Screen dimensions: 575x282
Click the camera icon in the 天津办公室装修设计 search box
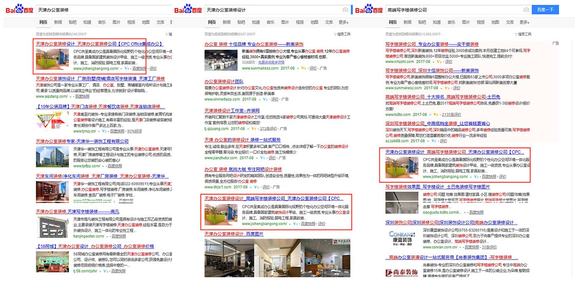pos(345,10)
